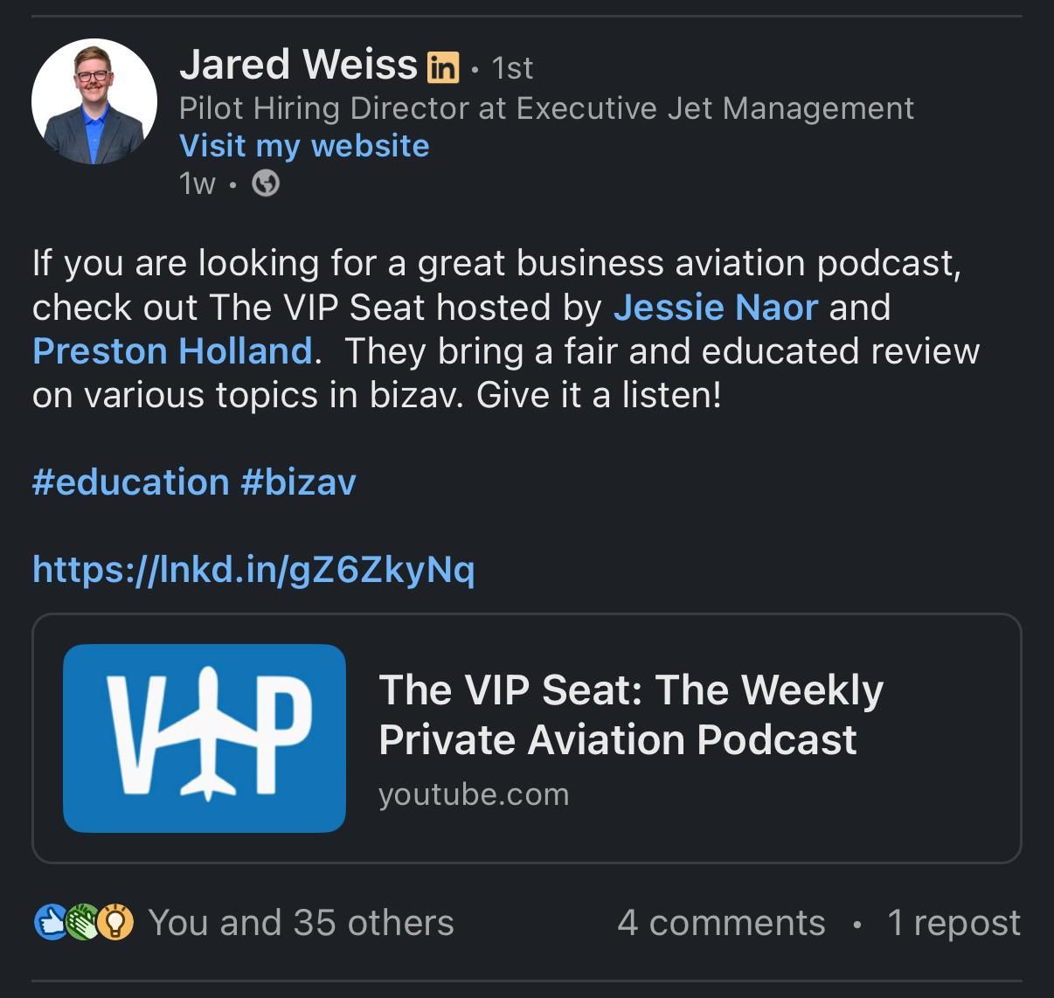Tap the #bizav hashtag

298,482
